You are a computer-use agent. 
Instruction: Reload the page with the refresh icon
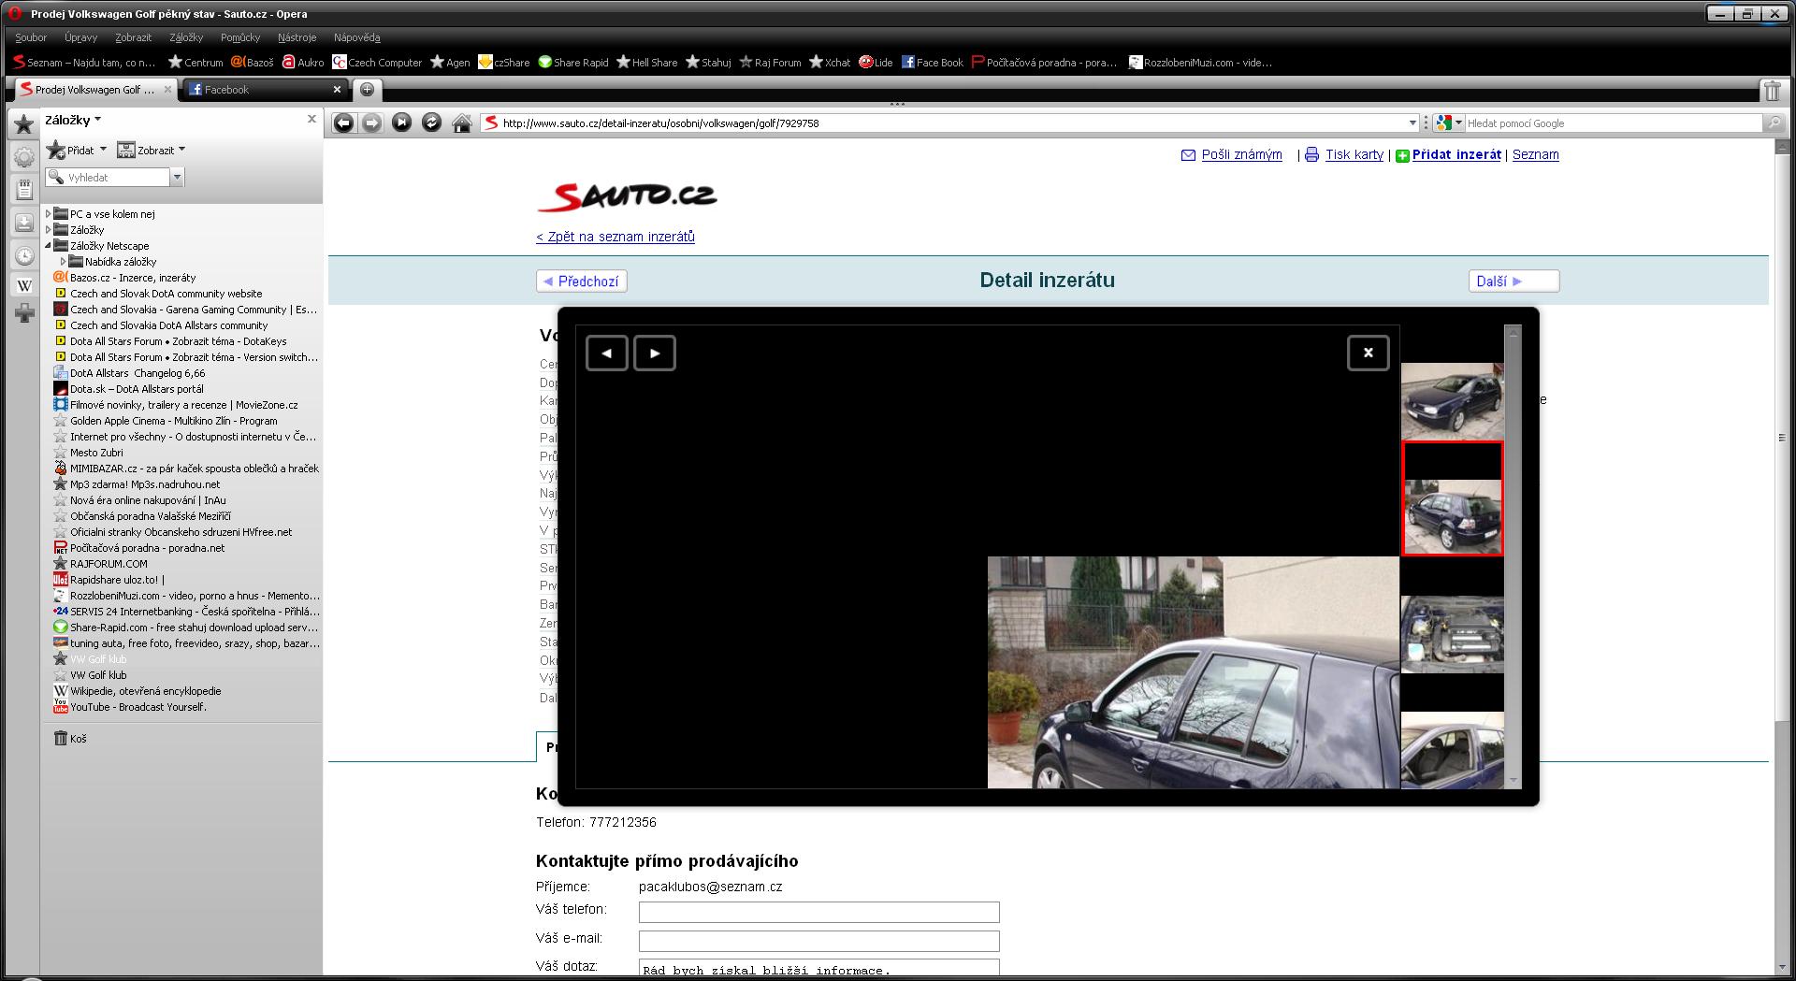[x=431, y=123]
